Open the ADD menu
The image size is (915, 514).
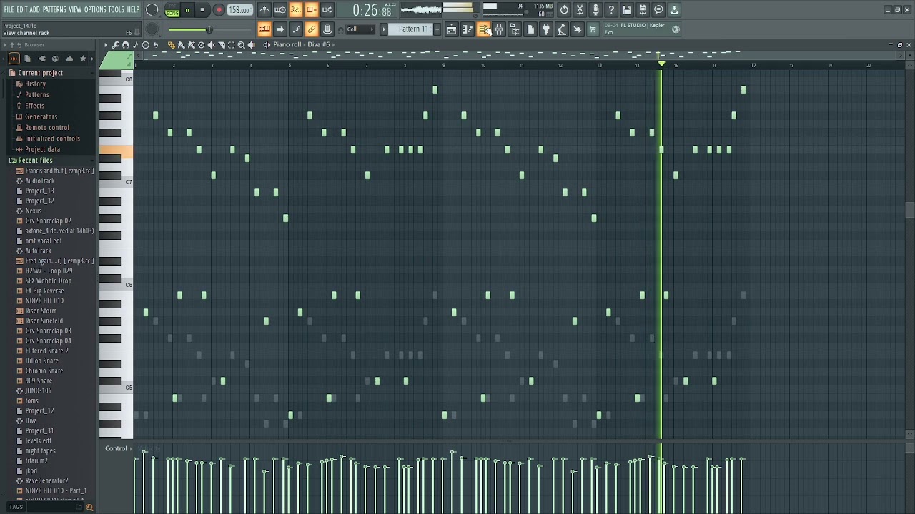(34, 9)
